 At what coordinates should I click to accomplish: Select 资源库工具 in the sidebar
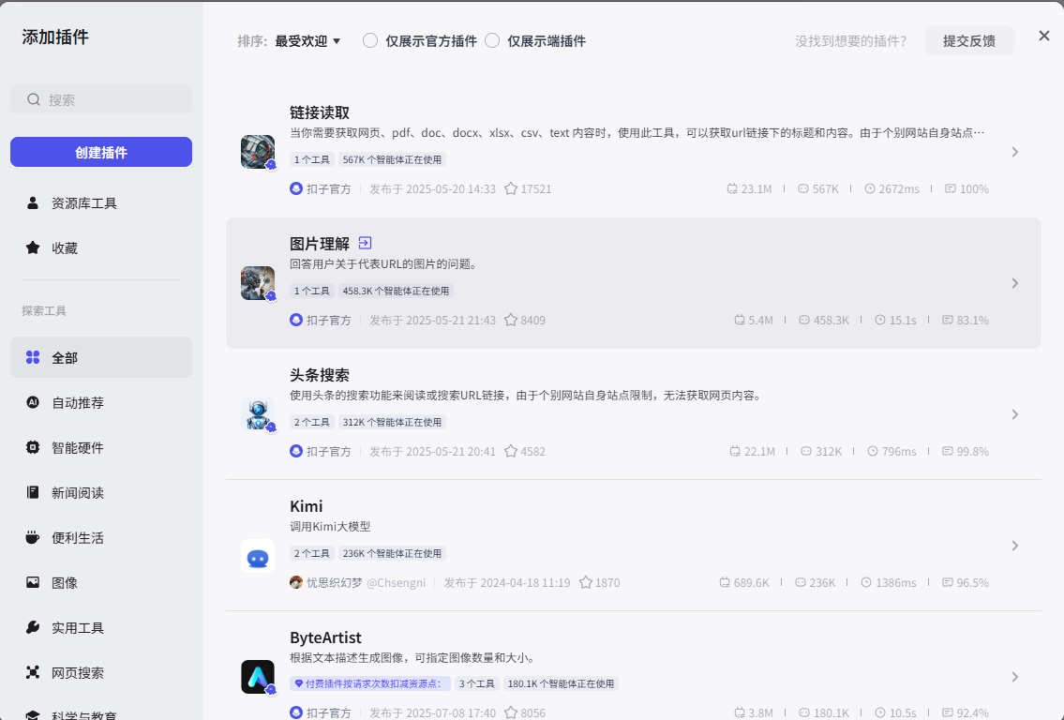tap(101, 202)
